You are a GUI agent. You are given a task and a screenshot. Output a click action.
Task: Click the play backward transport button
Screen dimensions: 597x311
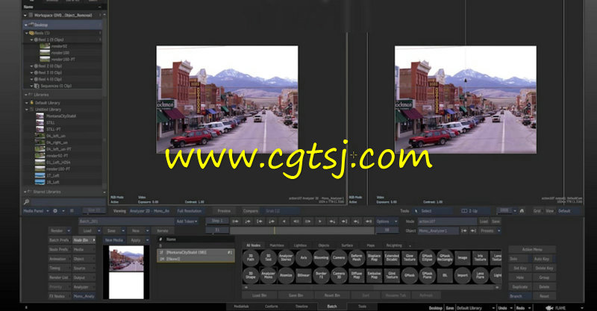click(x=284, y=222)
